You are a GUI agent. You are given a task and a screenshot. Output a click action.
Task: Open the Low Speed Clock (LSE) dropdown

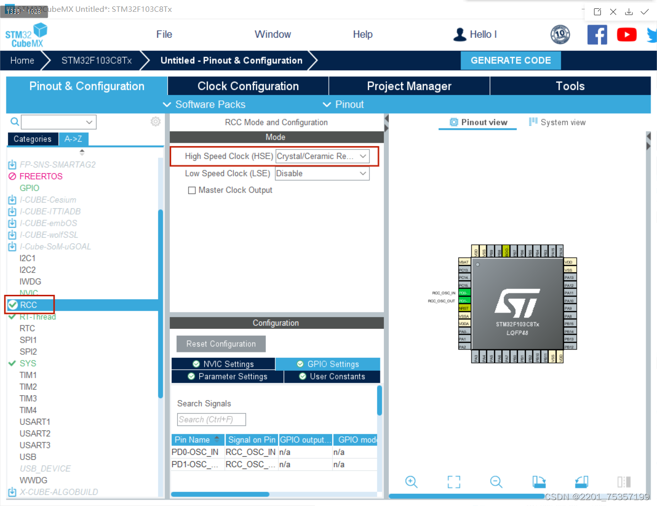[x=322, y=173]
